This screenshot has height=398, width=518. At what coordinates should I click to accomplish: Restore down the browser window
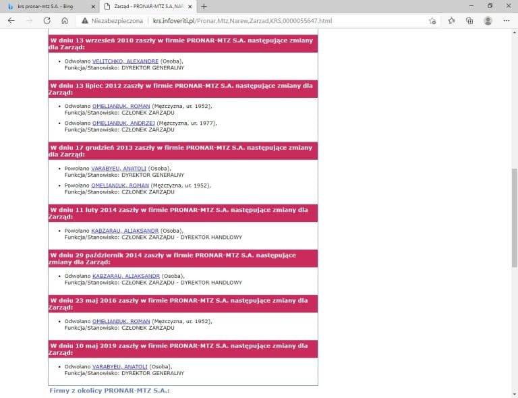(x=490, y=6)
